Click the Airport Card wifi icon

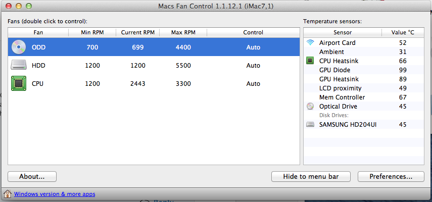(310, 42)
